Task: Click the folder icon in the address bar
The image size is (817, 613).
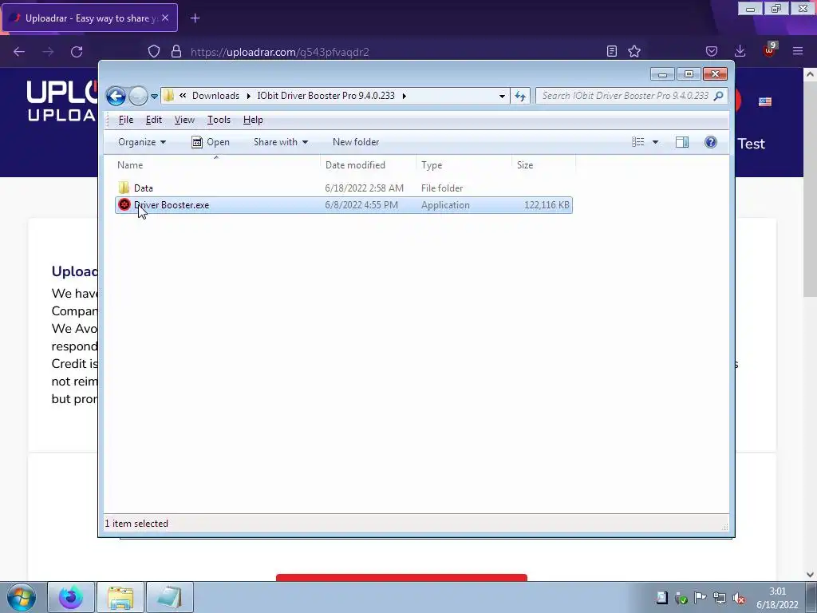Action: pyautogui.click(x=169, y=96)
